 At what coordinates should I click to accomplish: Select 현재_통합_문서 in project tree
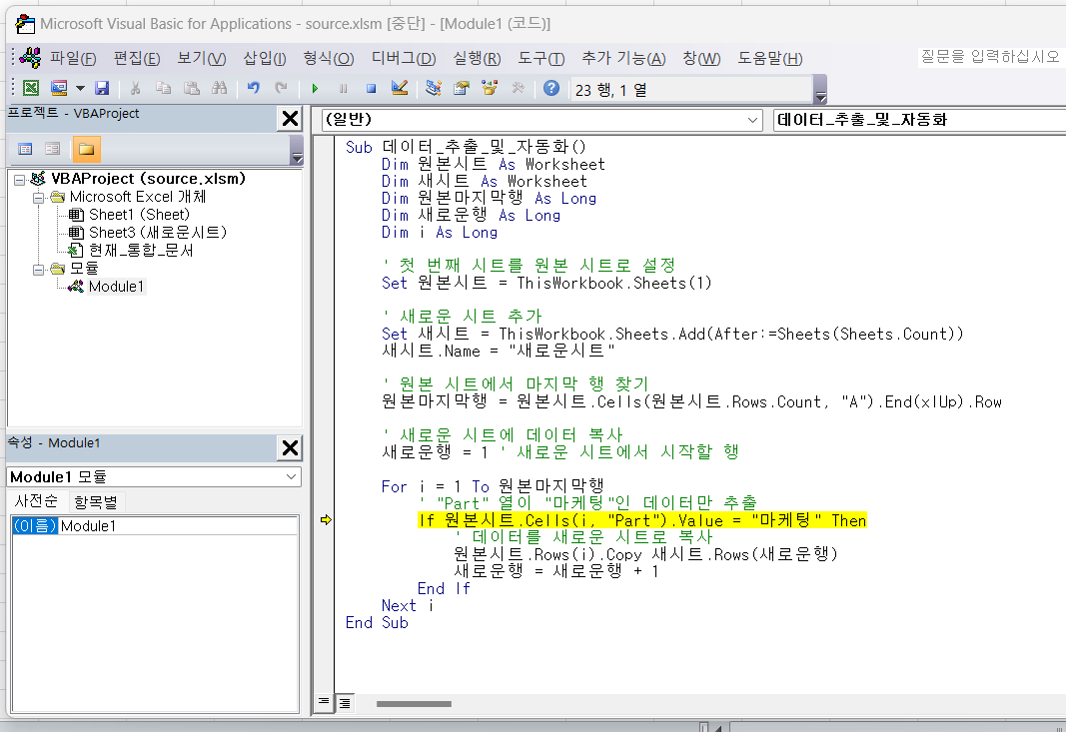click(x=141, y=250)
